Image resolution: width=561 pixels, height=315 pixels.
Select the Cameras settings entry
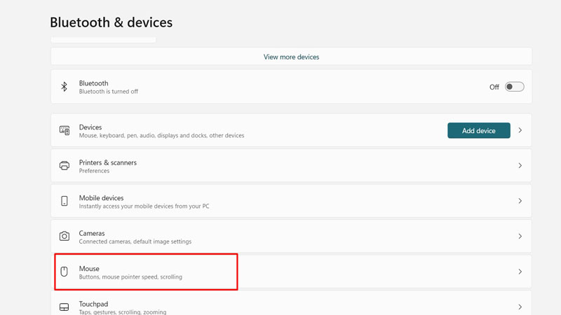[x=92, y=233]
